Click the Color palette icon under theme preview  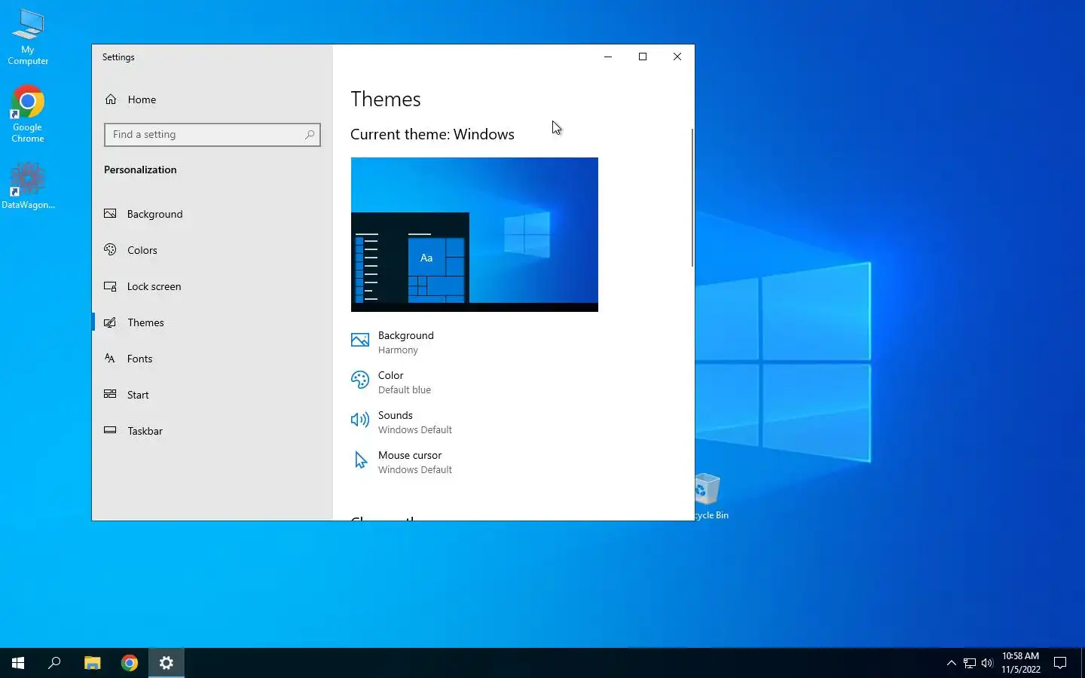(360, 380)
